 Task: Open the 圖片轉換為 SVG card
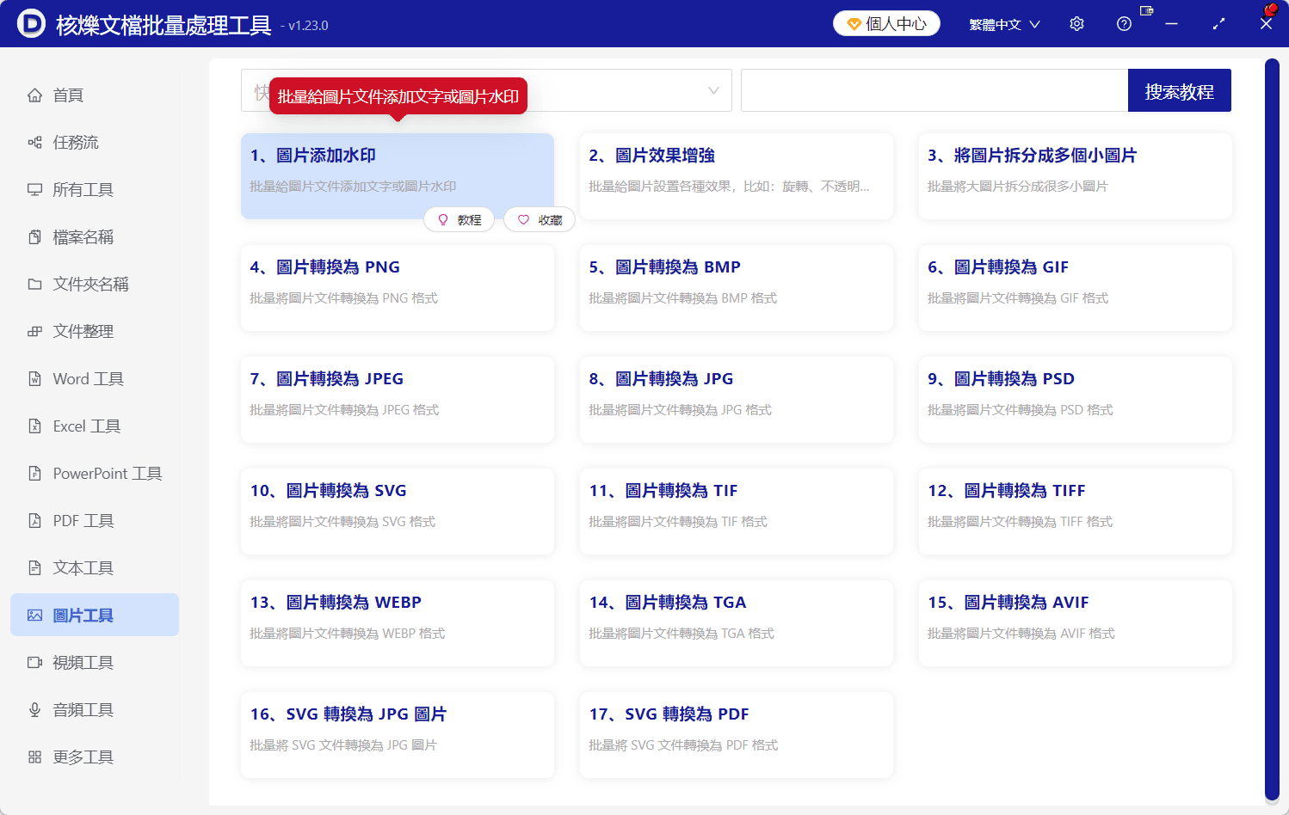398,512
